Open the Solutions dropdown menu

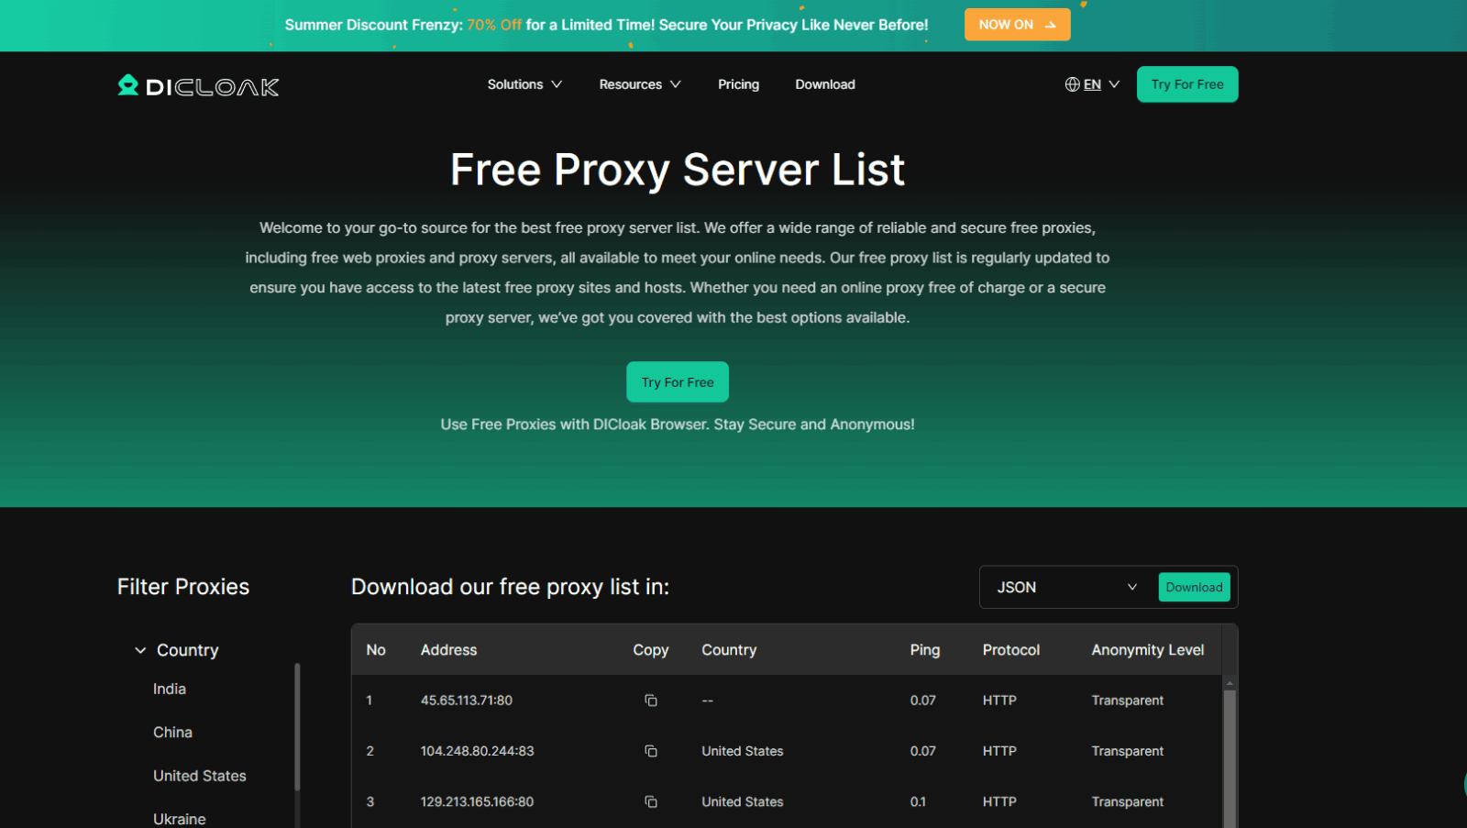tap(524, 84)
